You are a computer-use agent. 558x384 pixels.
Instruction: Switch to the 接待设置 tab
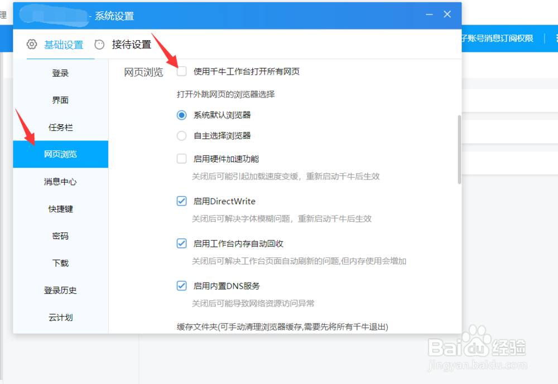click(x=132, y=45)
